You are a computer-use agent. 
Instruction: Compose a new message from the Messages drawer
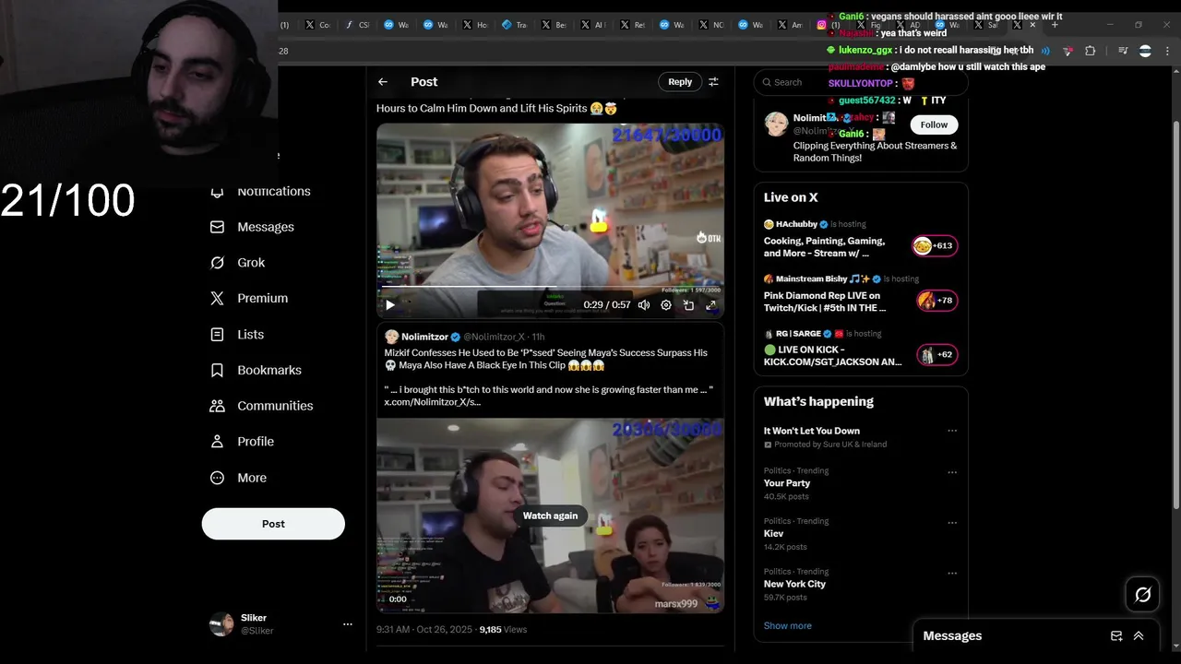1116,635
